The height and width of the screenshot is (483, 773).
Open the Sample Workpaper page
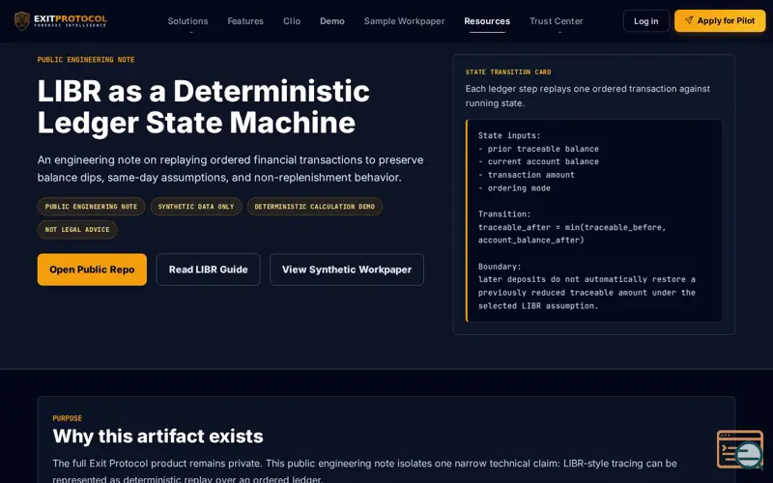[x=404, y=21]
